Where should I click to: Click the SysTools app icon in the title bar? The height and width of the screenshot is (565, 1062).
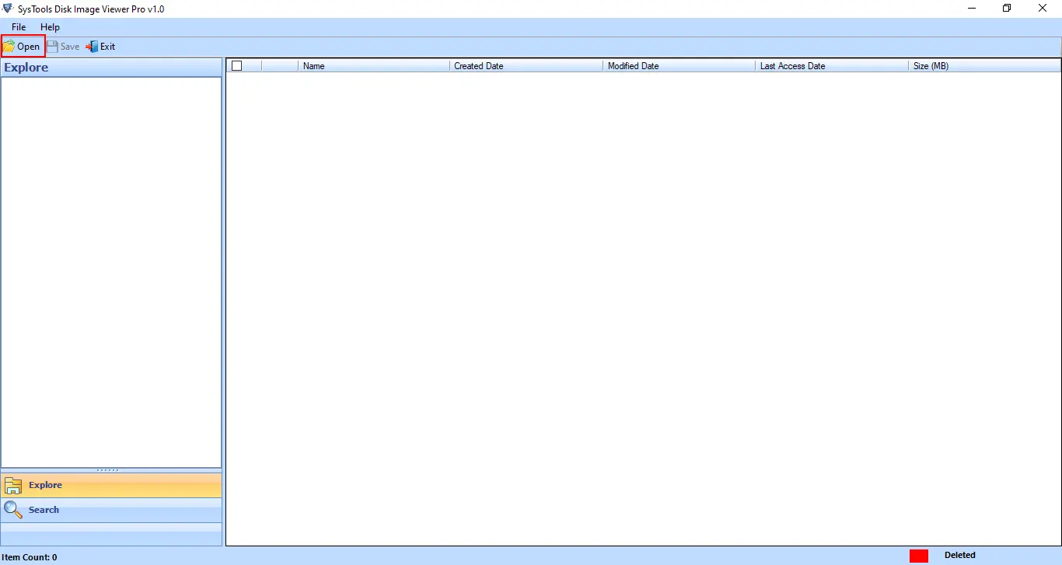point(7,9)
